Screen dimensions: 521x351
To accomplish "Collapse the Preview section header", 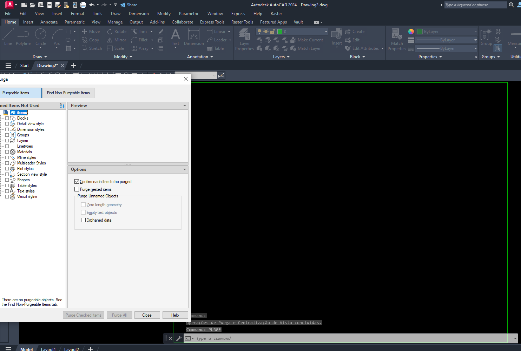I will [x=184, y=106].
